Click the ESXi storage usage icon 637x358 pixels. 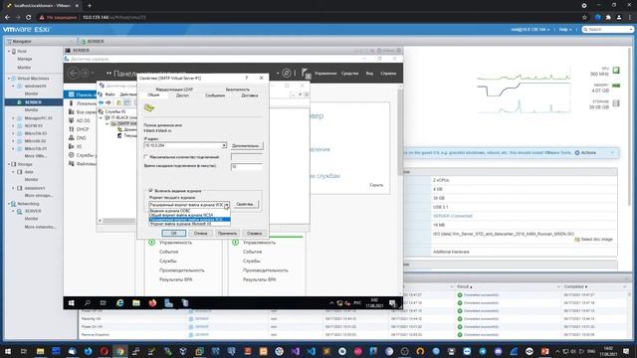(616, 103)
